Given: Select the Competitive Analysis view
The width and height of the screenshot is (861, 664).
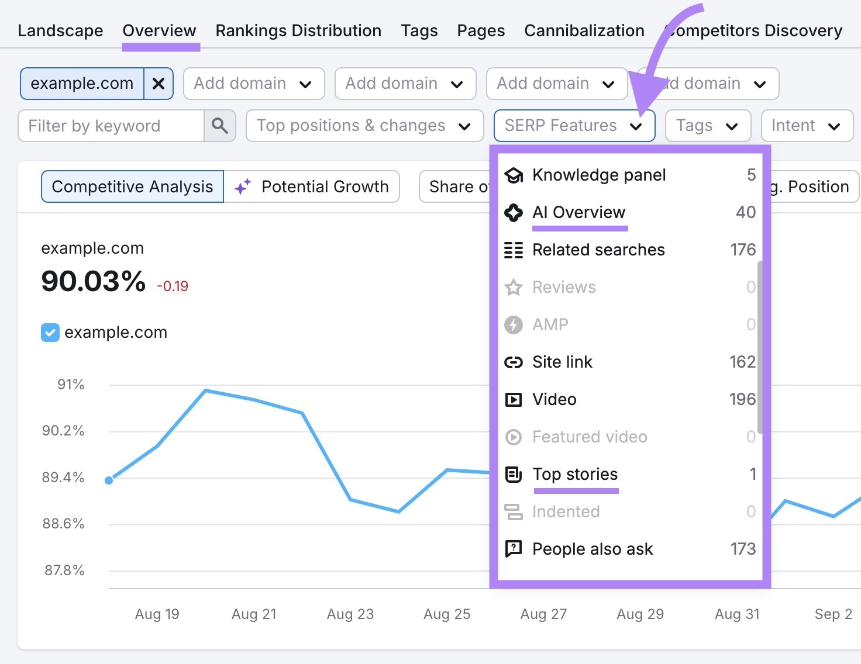Looking at the screenshot, I should tap(132, 186).
